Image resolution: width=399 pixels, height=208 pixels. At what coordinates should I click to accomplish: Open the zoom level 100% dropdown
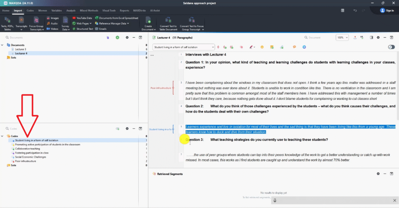tap(342, 37)
